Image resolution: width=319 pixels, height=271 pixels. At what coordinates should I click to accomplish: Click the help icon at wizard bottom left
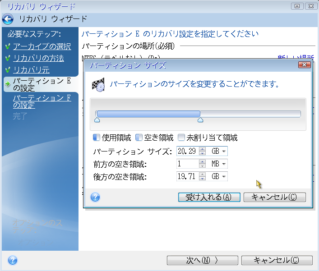13,260
